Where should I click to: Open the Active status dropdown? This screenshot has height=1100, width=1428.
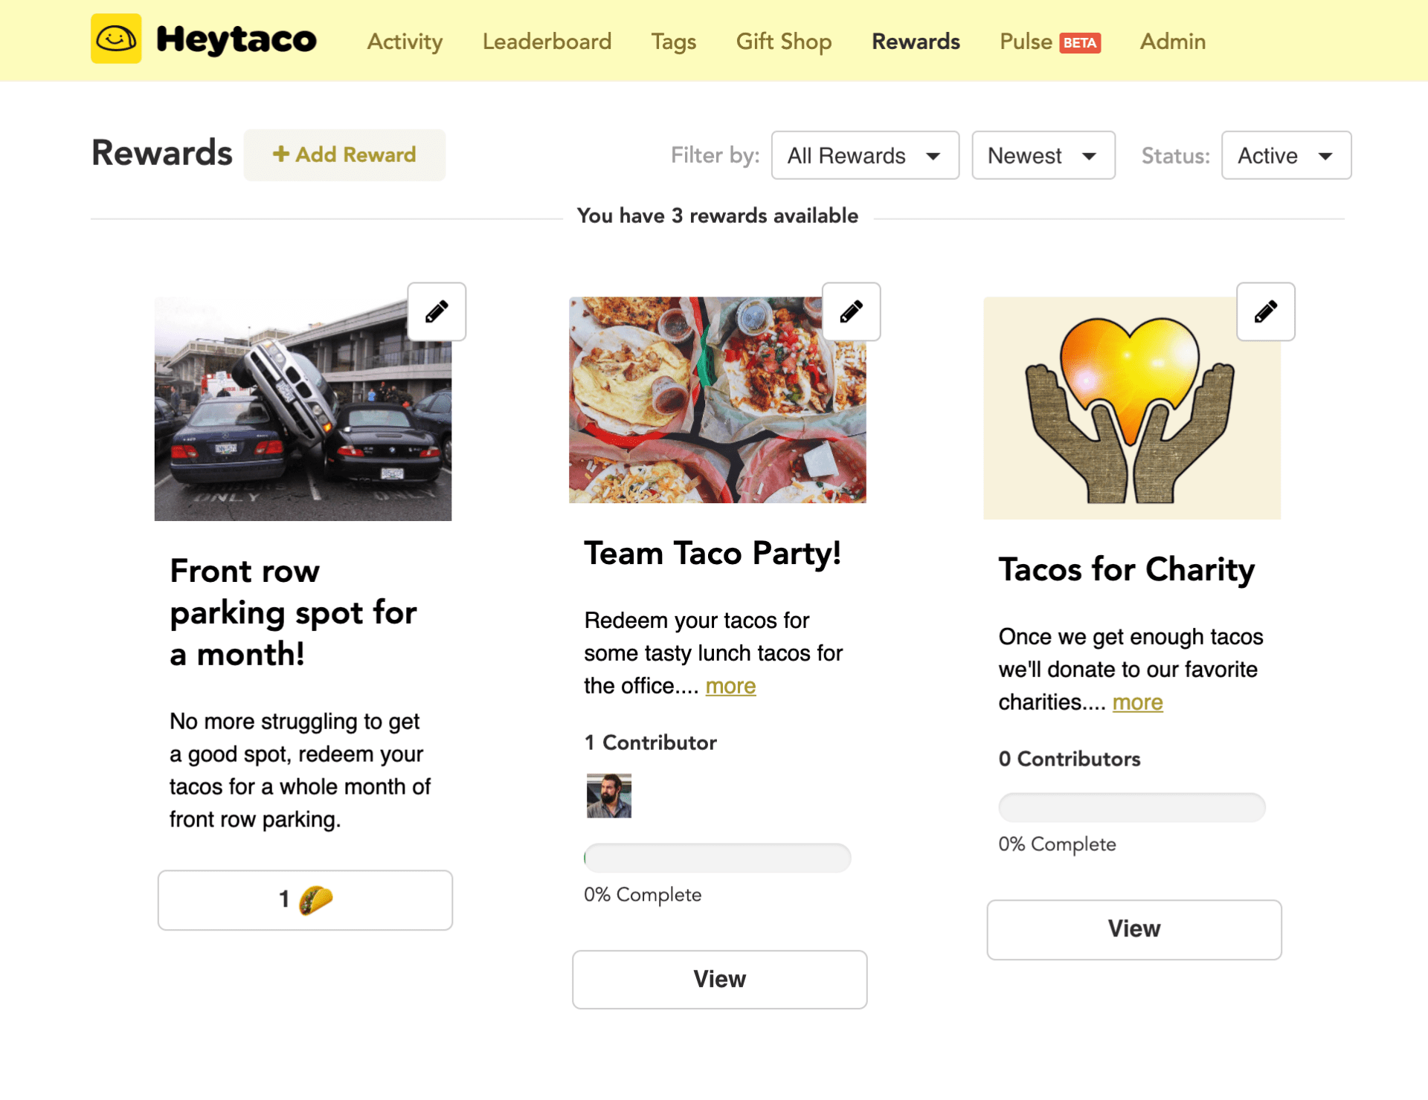[1285, 155]
